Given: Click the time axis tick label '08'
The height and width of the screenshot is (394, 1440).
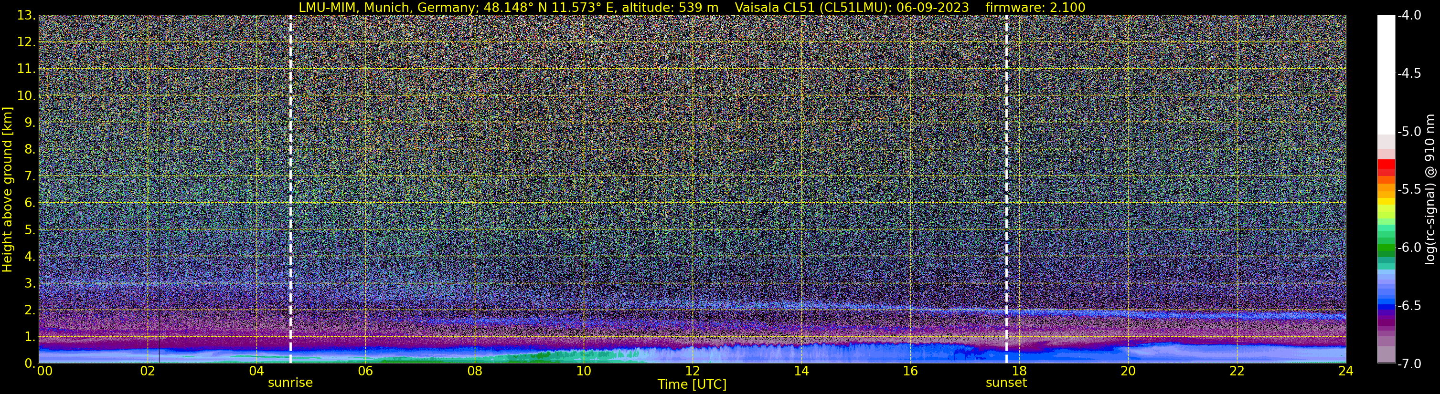Looking at the screenshot, I should [474, 371].
